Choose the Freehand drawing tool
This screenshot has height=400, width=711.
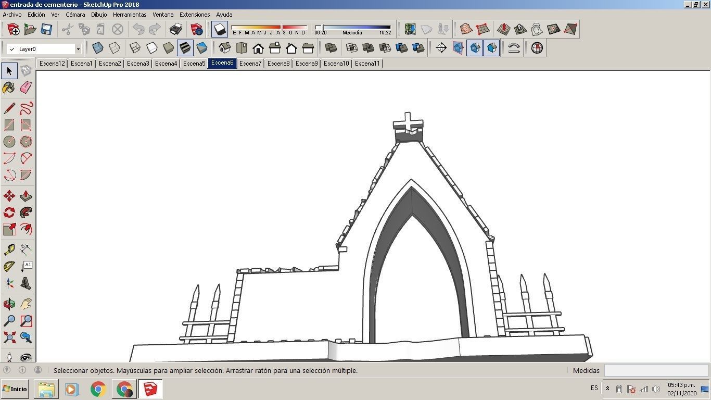(x=26, y=108)
